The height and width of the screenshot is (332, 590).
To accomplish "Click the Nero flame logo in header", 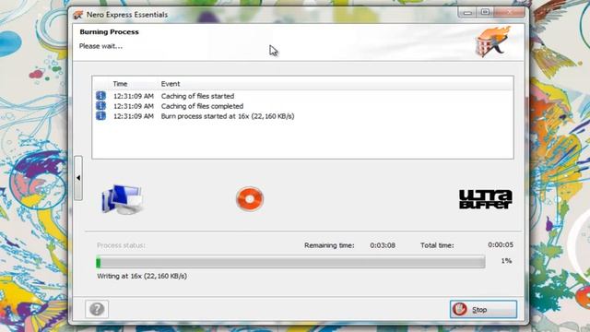I will pos(494,41).
